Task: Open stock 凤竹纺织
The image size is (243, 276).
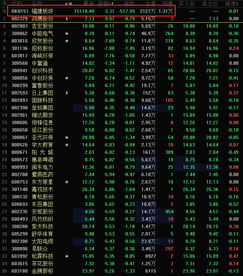Action: click(x=42, y=219)
